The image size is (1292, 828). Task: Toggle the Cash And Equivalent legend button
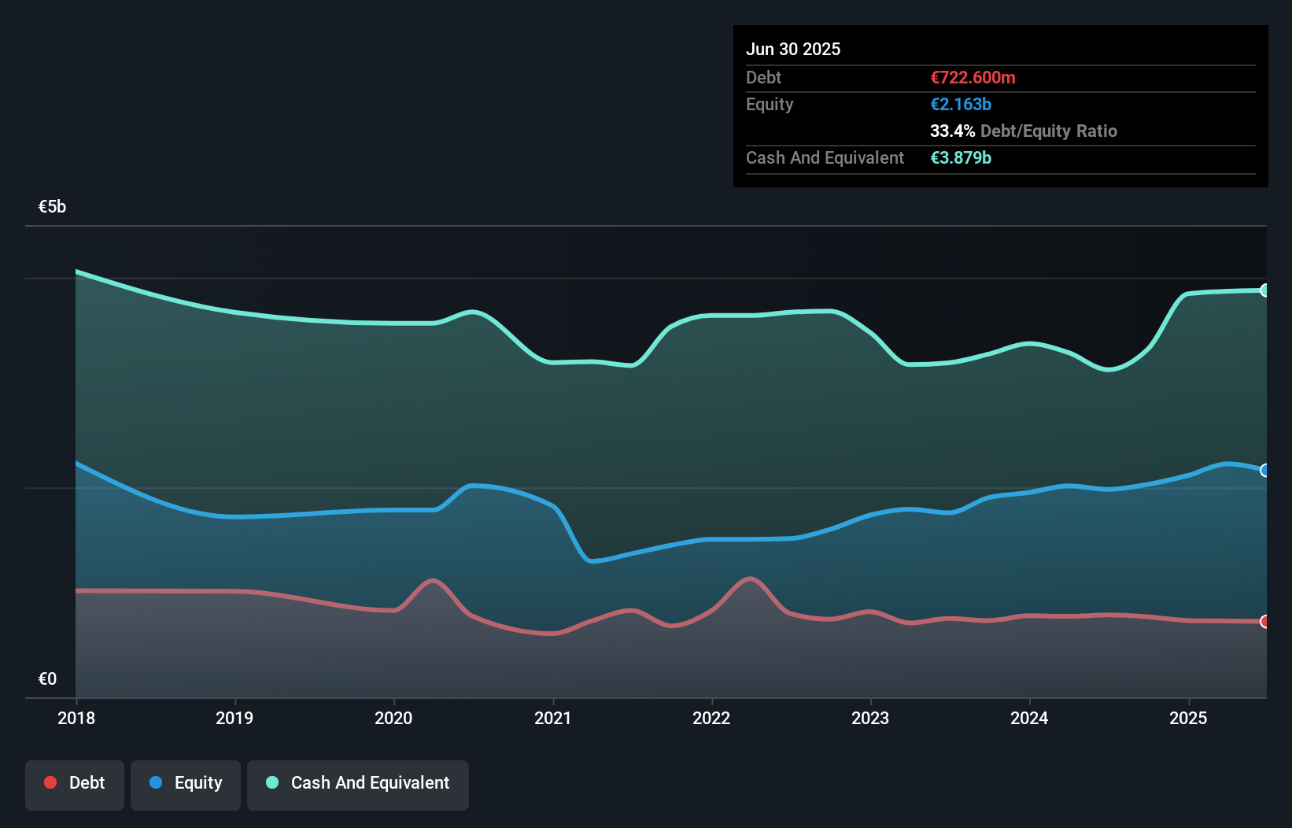[358, 784]
